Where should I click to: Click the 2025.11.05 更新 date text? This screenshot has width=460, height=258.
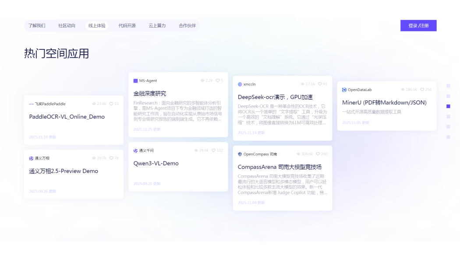coord(356,123)
